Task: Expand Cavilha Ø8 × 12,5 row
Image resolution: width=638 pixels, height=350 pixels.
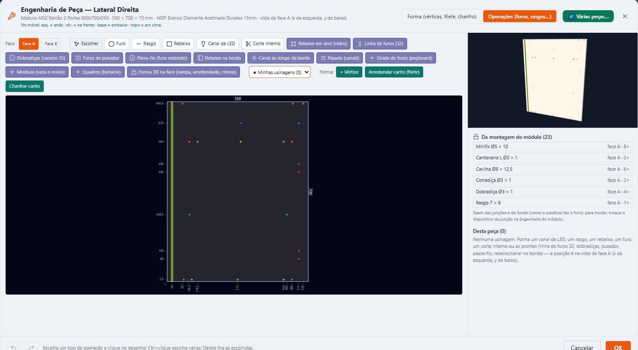Action: tap(553, 169)
